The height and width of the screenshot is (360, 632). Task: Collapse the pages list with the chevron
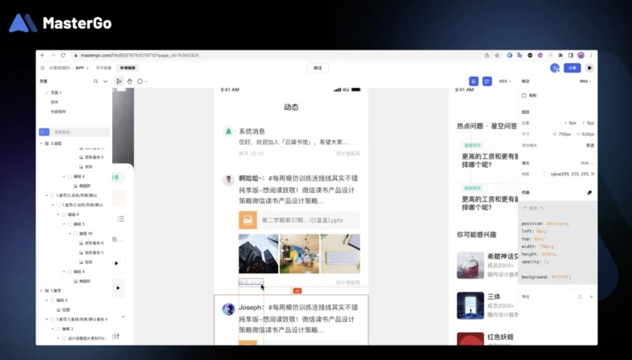105,82
